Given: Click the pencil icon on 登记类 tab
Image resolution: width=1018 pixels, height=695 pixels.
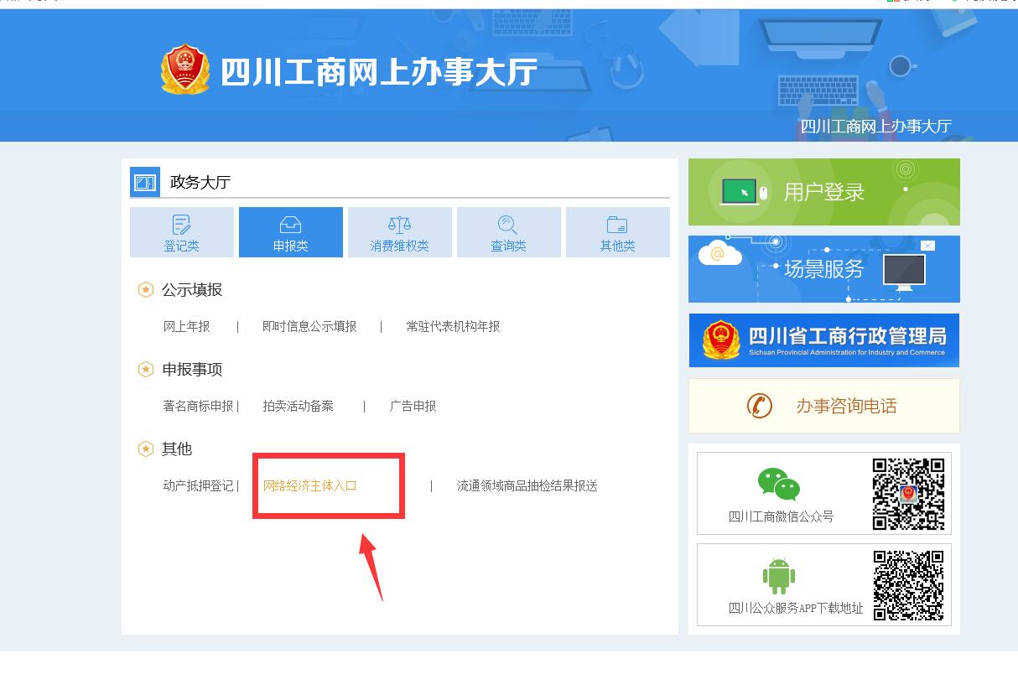Looking at the screenshot, I should [181, 222].
